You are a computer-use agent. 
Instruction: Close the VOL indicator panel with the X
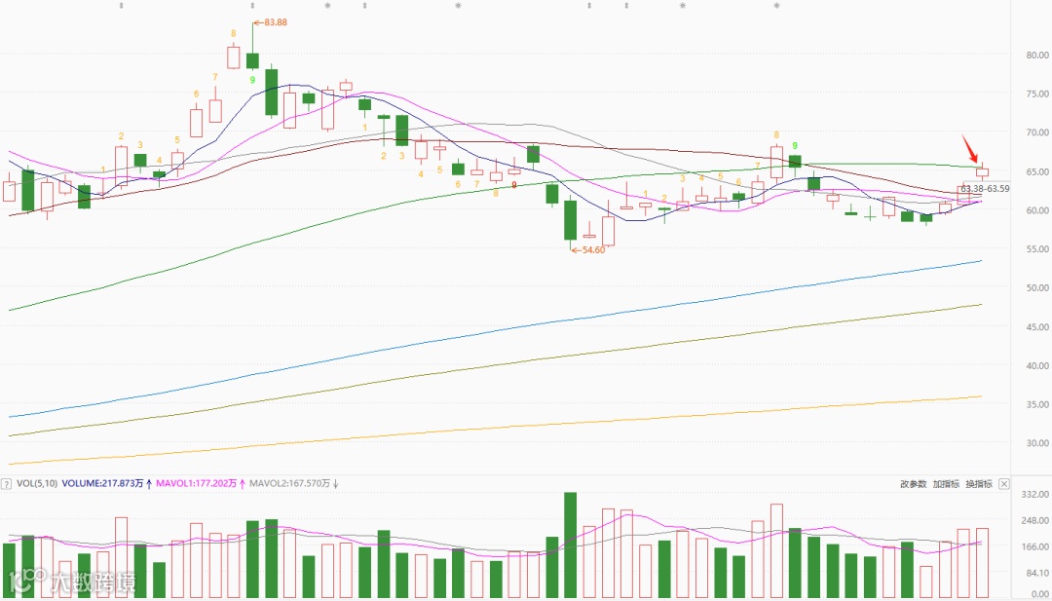[1003, 483]
